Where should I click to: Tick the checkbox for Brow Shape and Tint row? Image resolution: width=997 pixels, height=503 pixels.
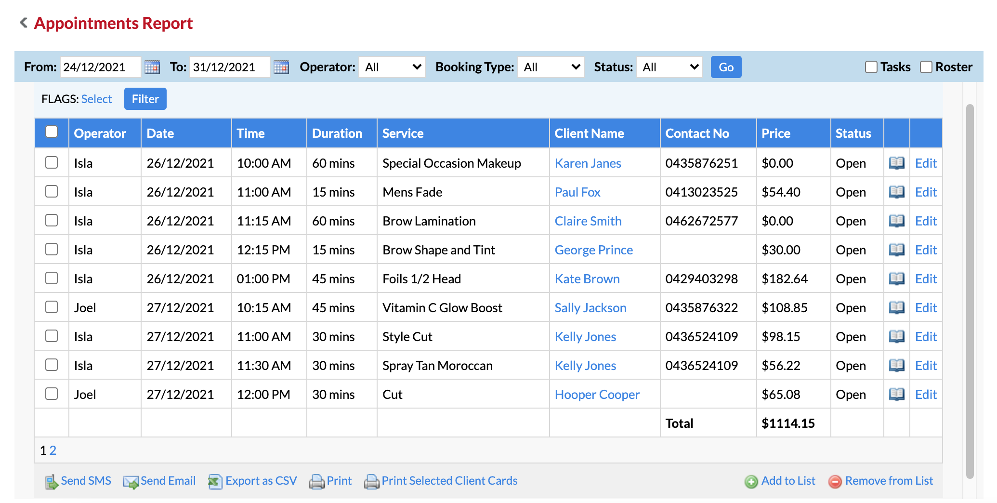pyautogui.click(x=52, y=249)
